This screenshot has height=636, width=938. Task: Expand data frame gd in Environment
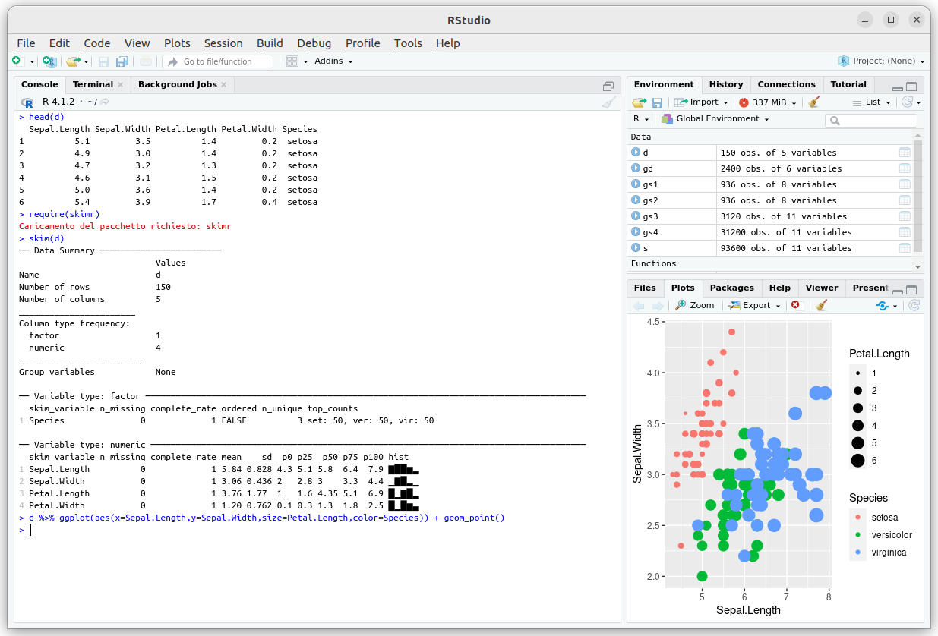[x=636, y=168]
